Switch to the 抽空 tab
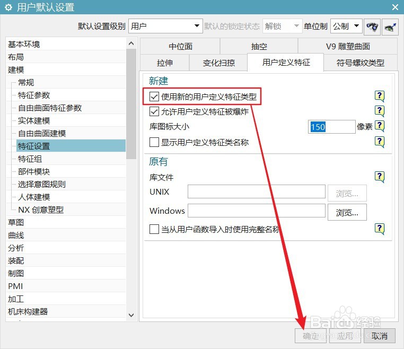Screen dimensions: 404x349 (x=259, y=46)
